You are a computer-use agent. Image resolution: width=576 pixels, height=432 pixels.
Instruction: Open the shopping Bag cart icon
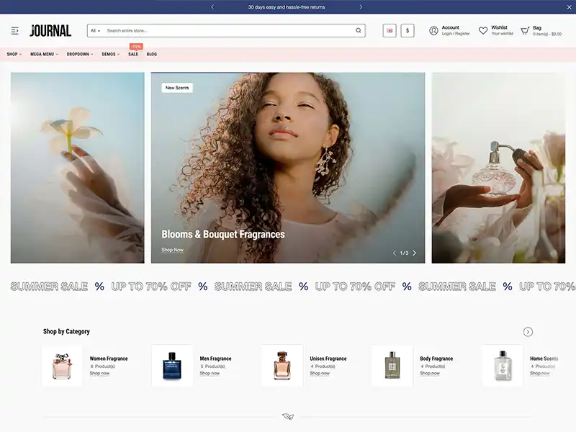525,31
